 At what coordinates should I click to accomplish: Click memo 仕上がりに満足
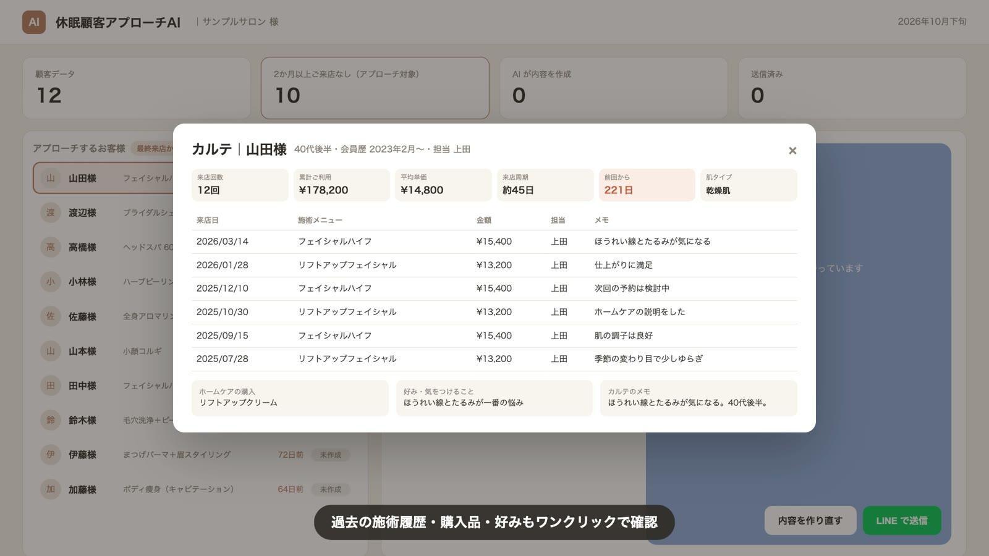click(x=624, y=265)
